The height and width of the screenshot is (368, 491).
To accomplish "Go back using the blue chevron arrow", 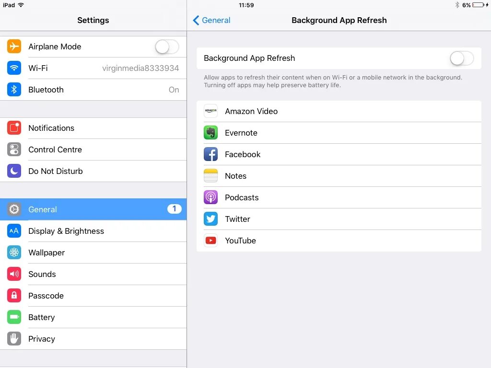I will click(x=196, y=20).
